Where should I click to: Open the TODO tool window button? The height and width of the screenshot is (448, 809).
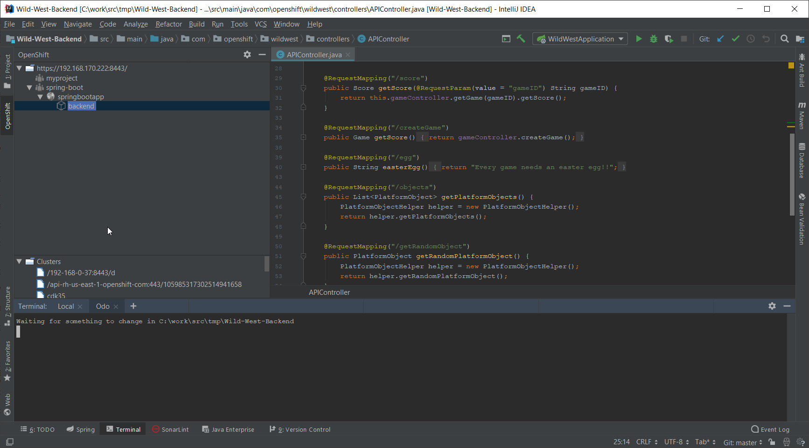click(38, 429)
